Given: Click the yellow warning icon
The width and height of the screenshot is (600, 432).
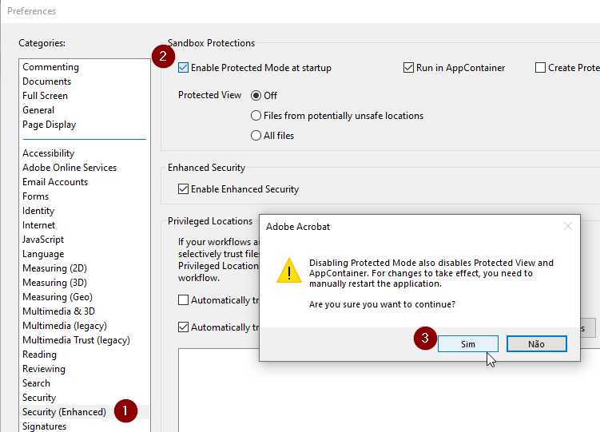Looking at the screenshot, I should [289, 270].
